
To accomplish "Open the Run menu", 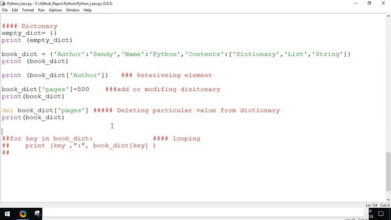I will (42, 10).
